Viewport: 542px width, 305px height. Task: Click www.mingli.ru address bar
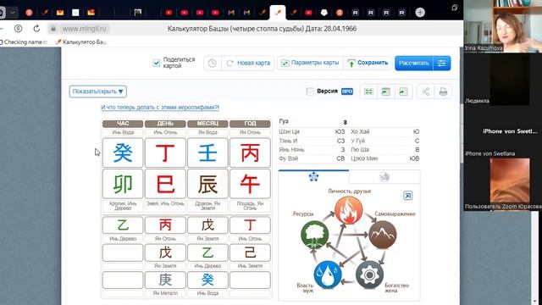click(x=85, y=29)
